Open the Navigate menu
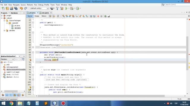 16,5
